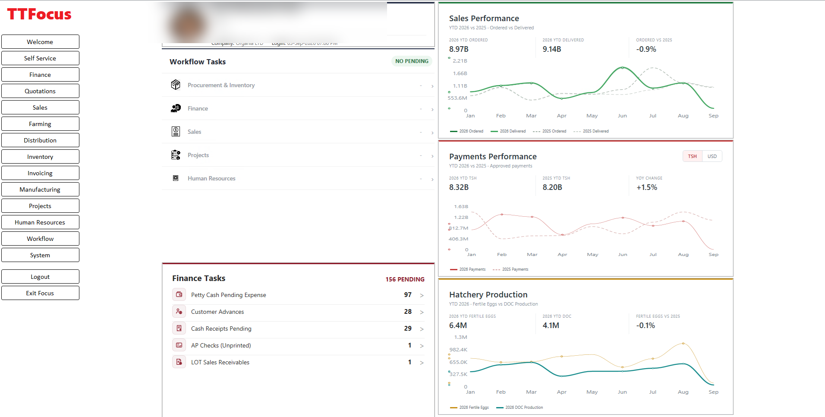825x417 pixels.
Task: Click the Logout button
Action: 40,277
